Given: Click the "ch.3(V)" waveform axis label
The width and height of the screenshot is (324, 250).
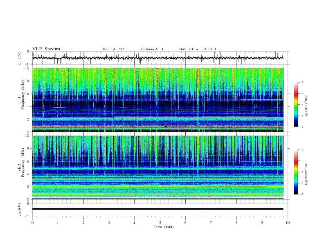Looking at the screenshot, I should tap(20, 210).
